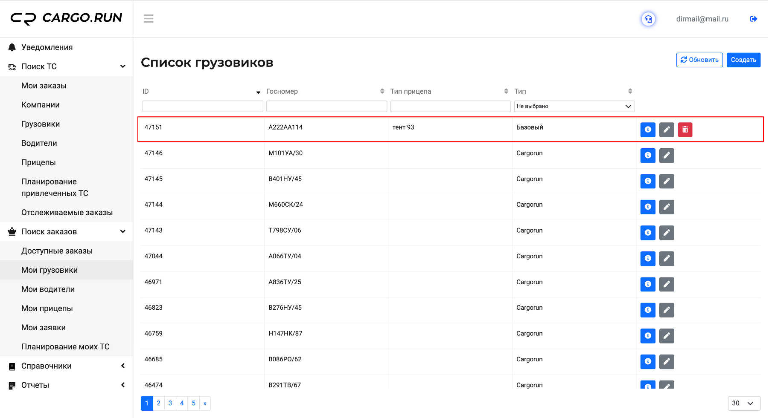Screen dimensions: 769x418
Task: Open the page size dropdown showing 30
Action: 743,403
